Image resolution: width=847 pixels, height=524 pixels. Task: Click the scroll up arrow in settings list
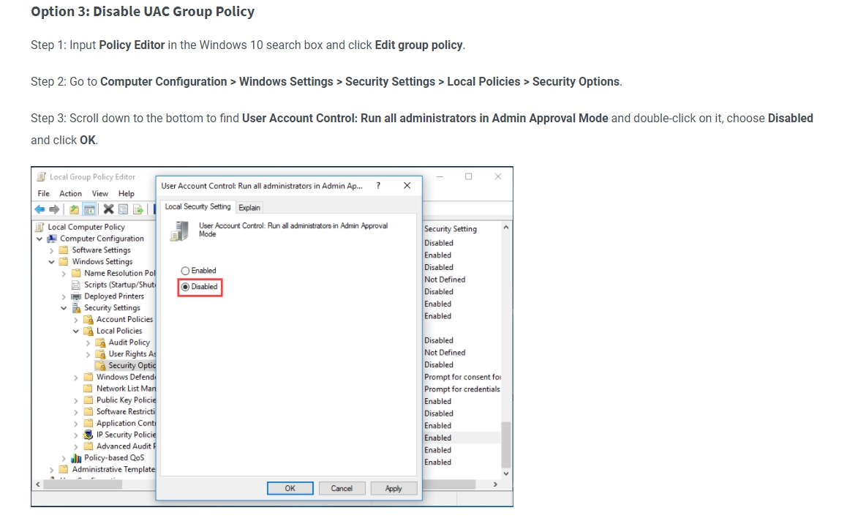506,228
